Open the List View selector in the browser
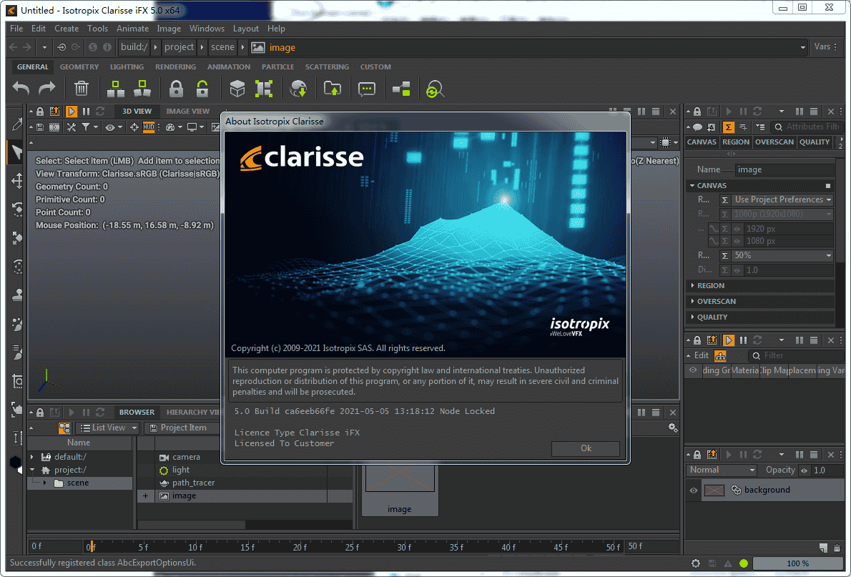This screenshot has height=577, width=851. pyautogui.click(x=107, y=427)
